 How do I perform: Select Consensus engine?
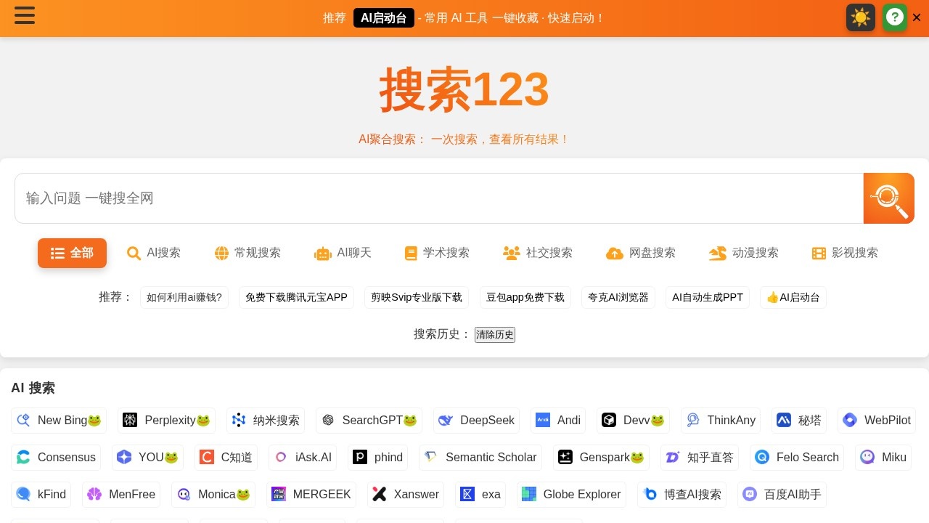click(x=56, y=457)
